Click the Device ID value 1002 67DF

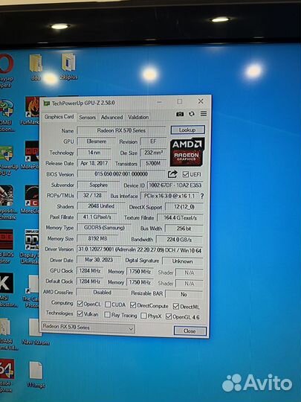pyautogui.click(x=175, y=185)
